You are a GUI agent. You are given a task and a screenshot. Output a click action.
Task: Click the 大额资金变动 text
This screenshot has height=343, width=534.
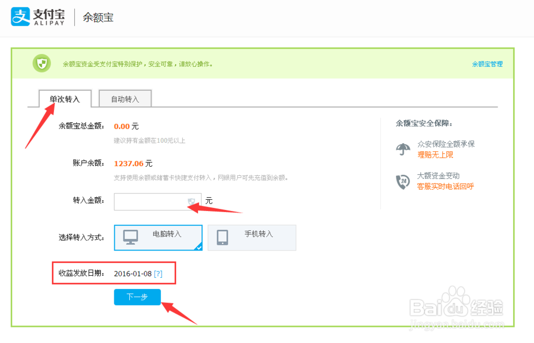(x=438, y=176)
